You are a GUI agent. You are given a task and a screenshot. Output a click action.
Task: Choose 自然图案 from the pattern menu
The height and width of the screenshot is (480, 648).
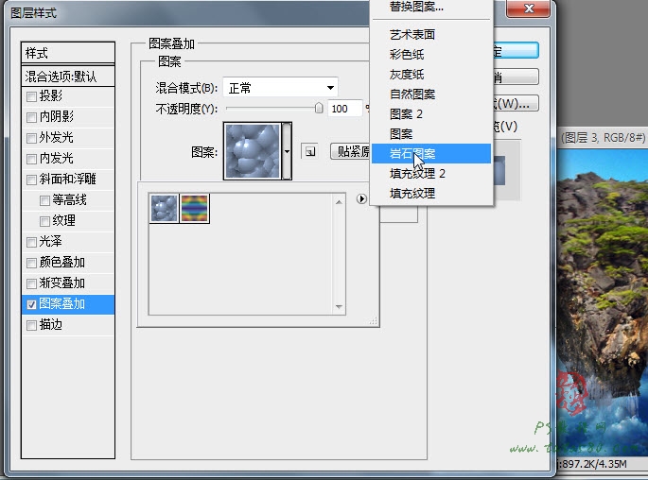point(431,94)
